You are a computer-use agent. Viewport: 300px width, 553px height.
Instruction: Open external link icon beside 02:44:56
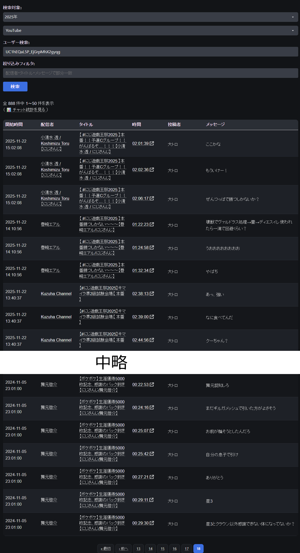[x=152, y=340]
